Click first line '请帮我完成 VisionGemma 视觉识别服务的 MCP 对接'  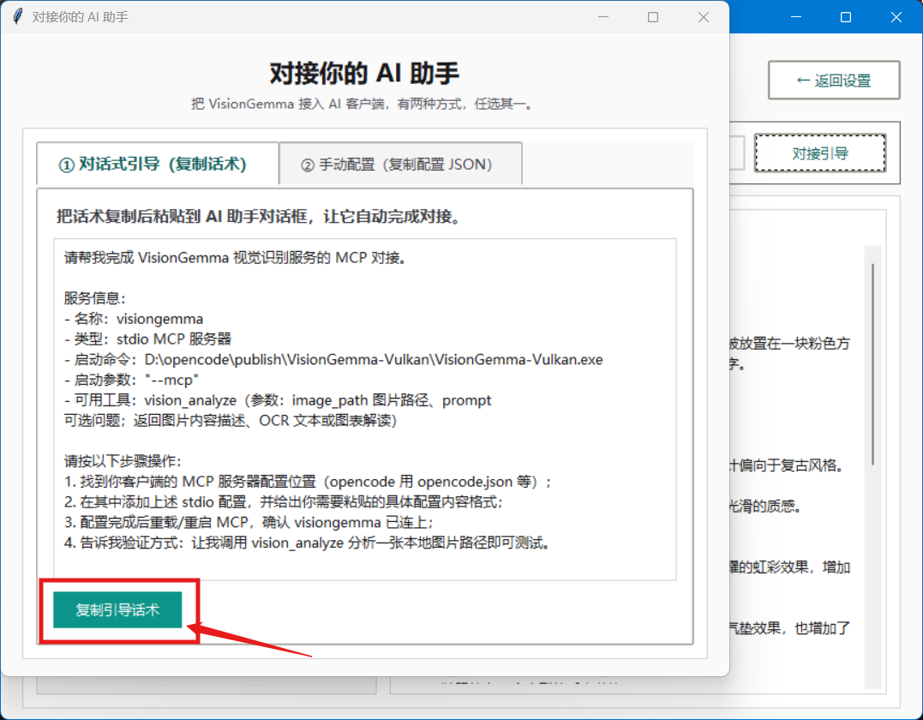[236, 257]
